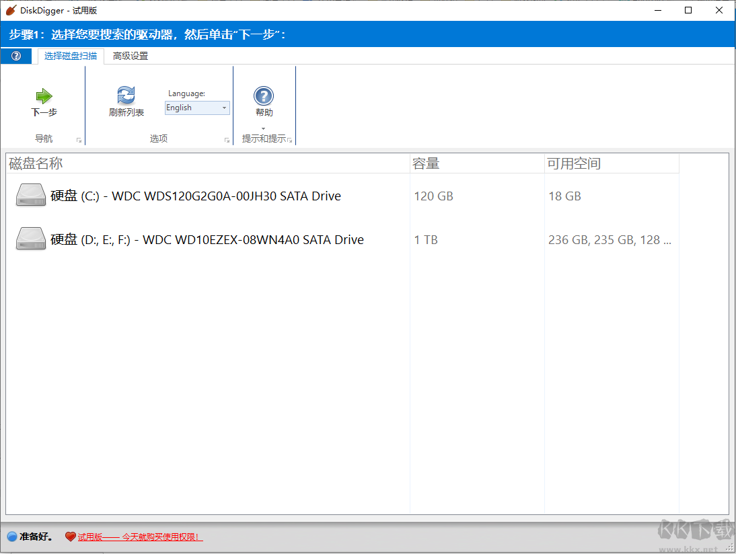
Task: Close the DiskDigger window
Action: tap(719, 10)
